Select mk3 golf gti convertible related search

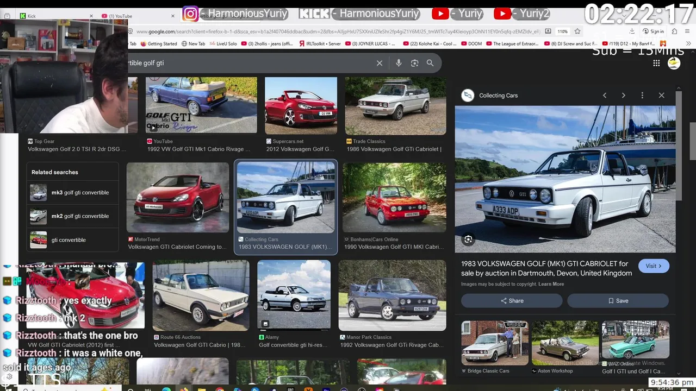72,193
